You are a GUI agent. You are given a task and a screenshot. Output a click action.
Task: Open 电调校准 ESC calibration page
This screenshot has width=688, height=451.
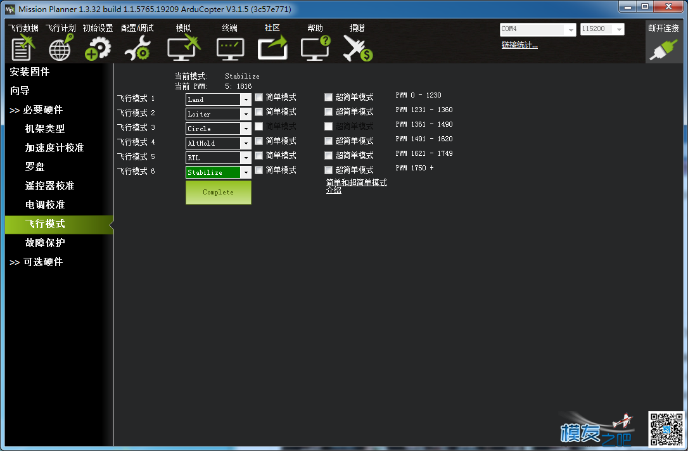point(45,205)
